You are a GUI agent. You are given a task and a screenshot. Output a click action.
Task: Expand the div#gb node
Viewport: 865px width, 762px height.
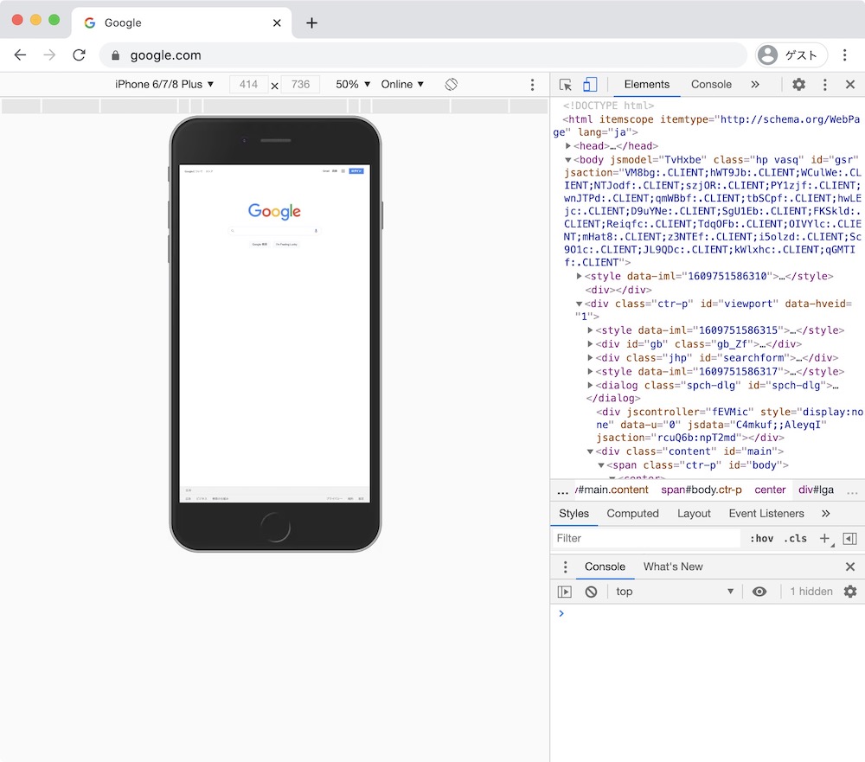point(590,343)
